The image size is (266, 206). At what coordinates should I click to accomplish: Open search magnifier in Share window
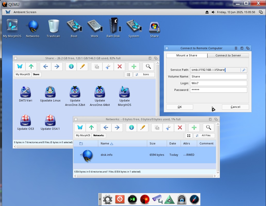point(148,66)
